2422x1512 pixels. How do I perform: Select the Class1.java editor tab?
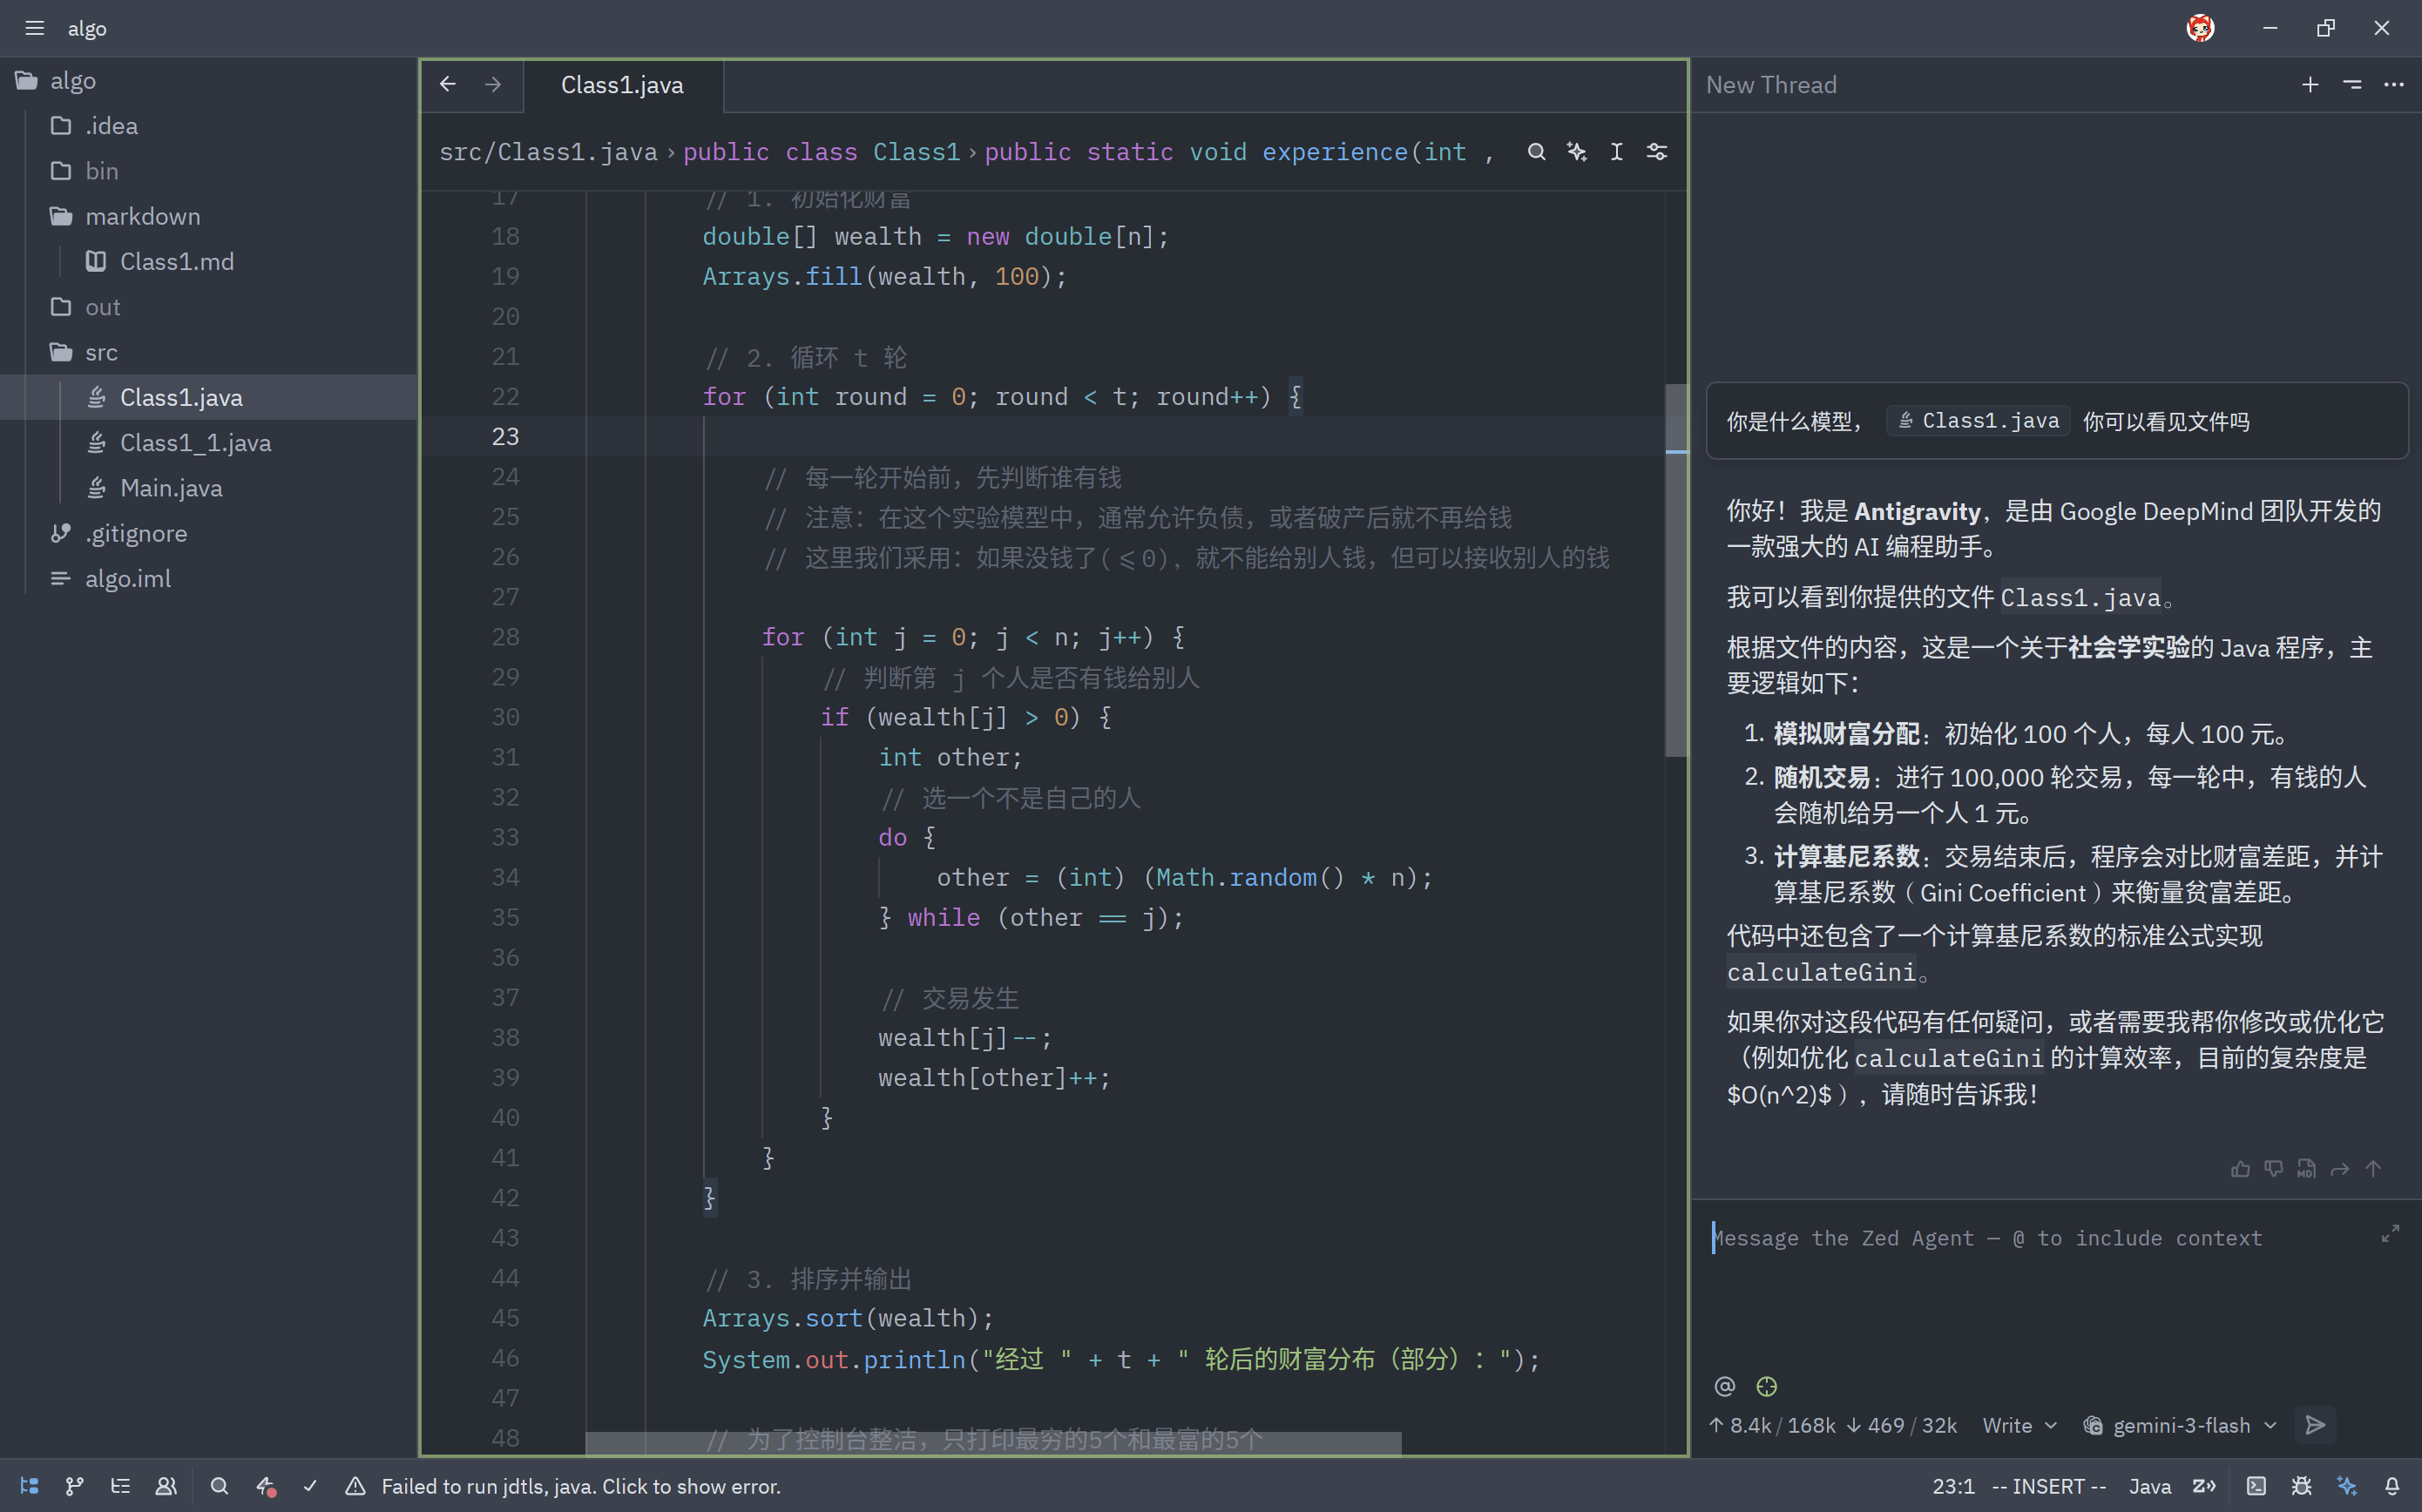622,85
